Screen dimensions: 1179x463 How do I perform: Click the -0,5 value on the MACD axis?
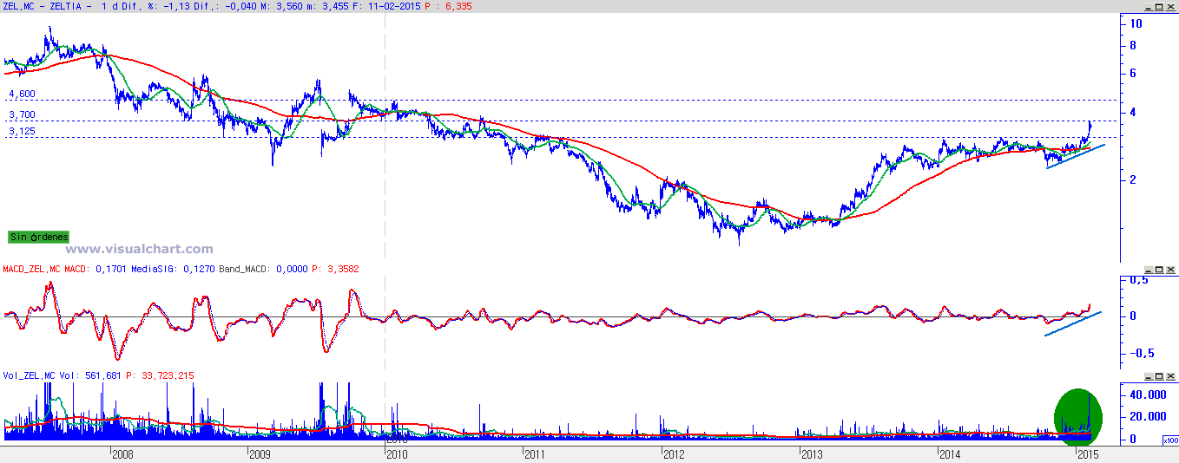(x=1140, y=353)
